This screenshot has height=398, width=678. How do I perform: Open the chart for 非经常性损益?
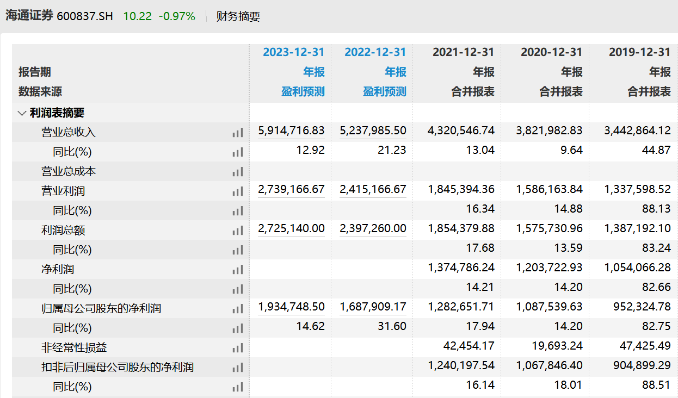coord(238,347)
